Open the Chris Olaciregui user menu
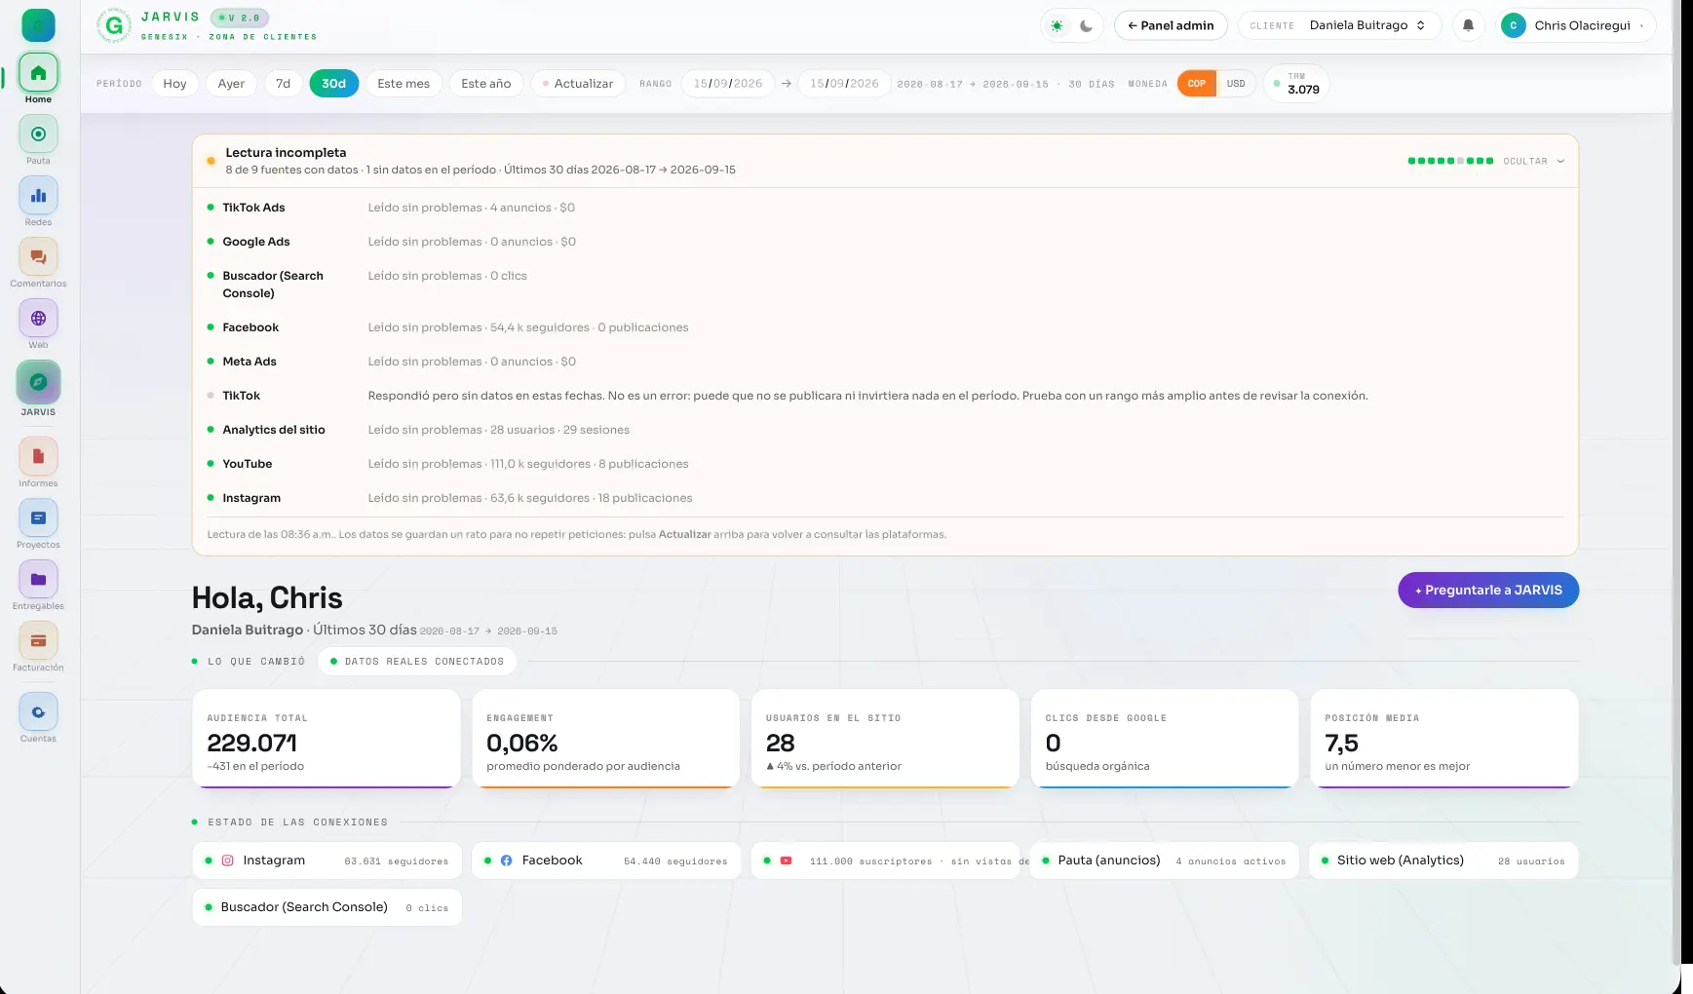The image size is (1693, 994). coord(1575,25)
